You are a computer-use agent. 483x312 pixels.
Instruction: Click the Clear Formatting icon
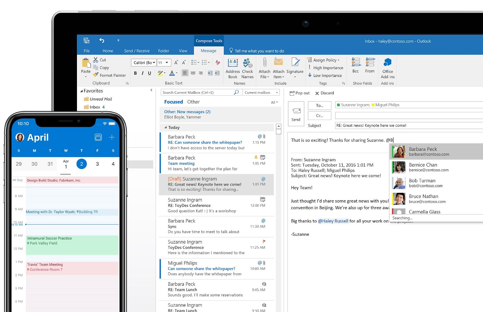click(x=218, y=62)
